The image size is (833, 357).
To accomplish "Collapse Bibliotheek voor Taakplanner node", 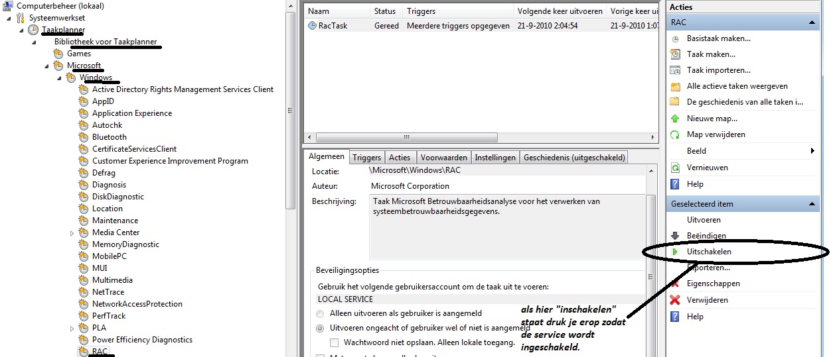I will 34,42.
